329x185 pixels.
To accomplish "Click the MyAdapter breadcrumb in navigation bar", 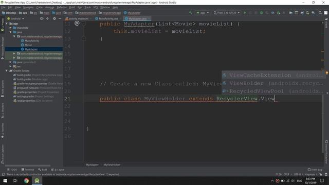I will [x=132, y=13].
